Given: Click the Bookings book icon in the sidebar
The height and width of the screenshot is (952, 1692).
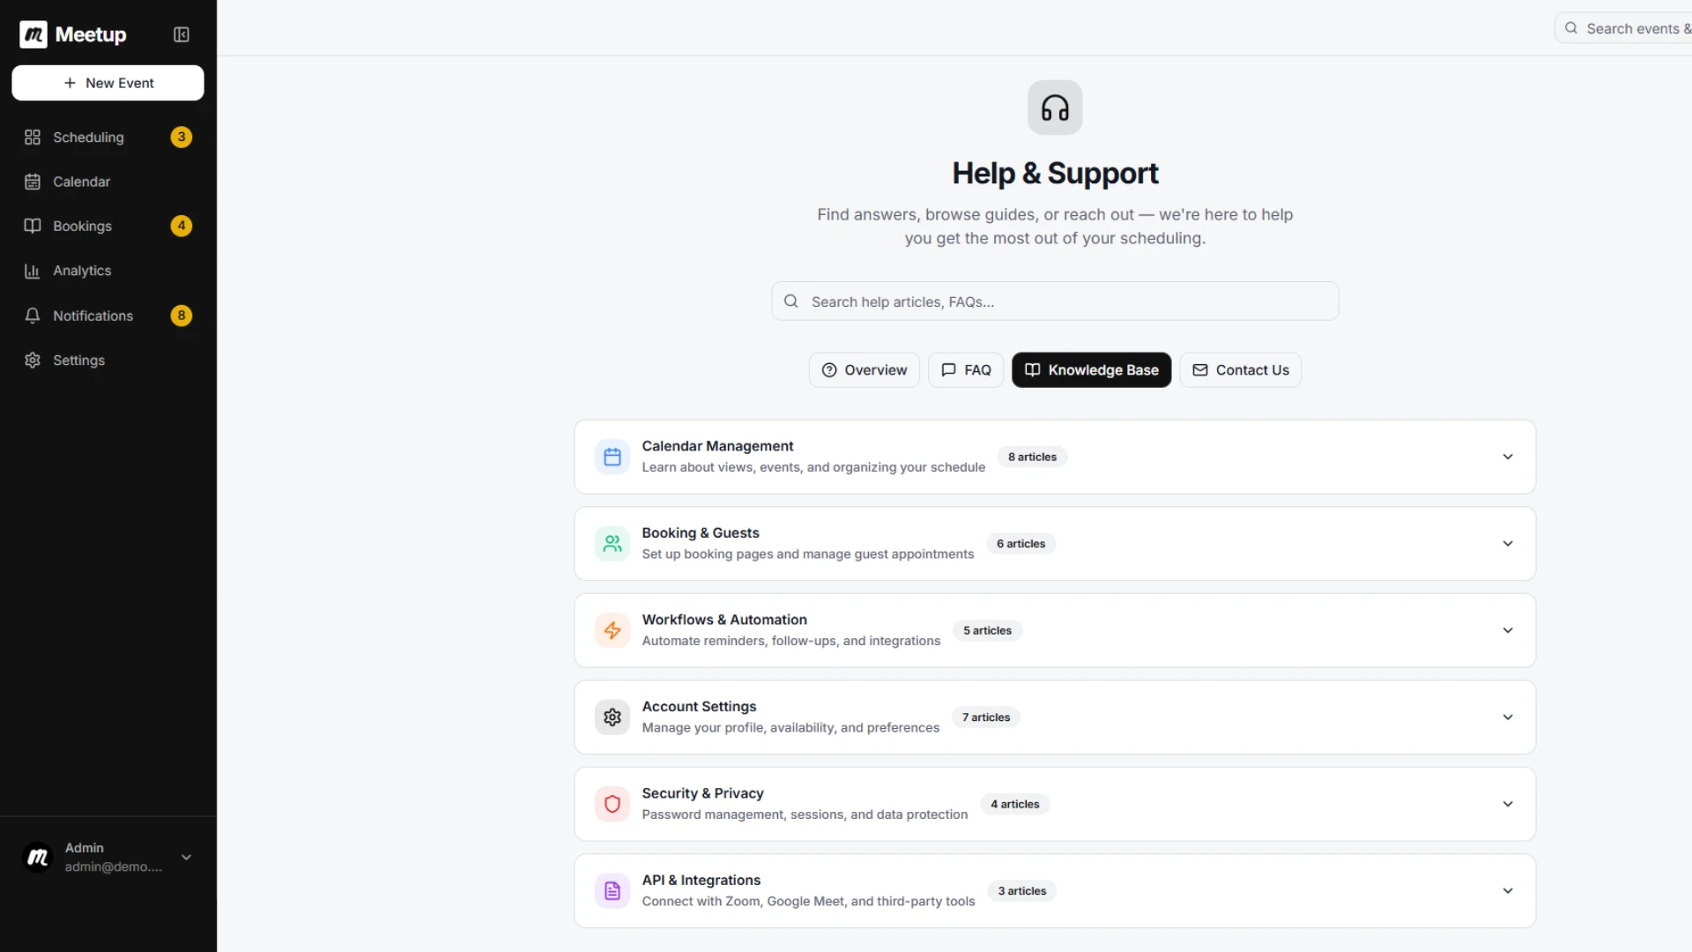Looking at the screenshot, I should pos(33,226).
